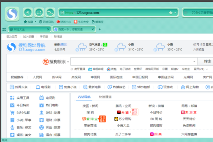Image resolution: width=213 pixels, height=142 pixels.
Task: Open 聚划算 site link
Action: pos(189,113)
